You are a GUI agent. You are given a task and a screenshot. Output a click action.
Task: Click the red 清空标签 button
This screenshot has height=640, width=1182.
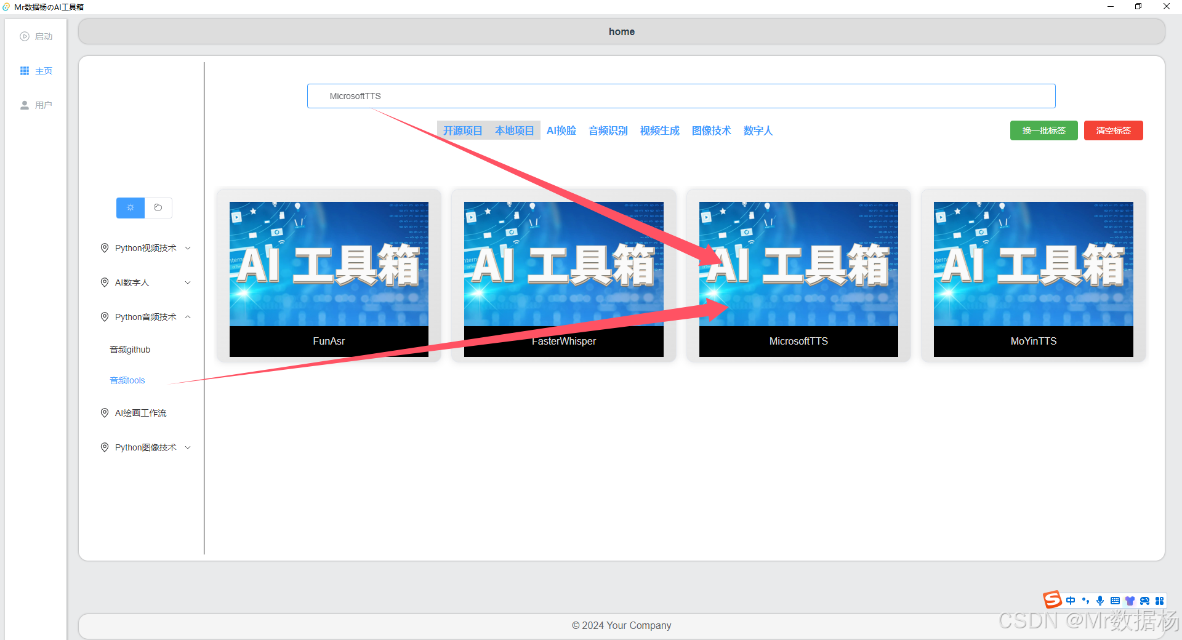pos(1114,130)
